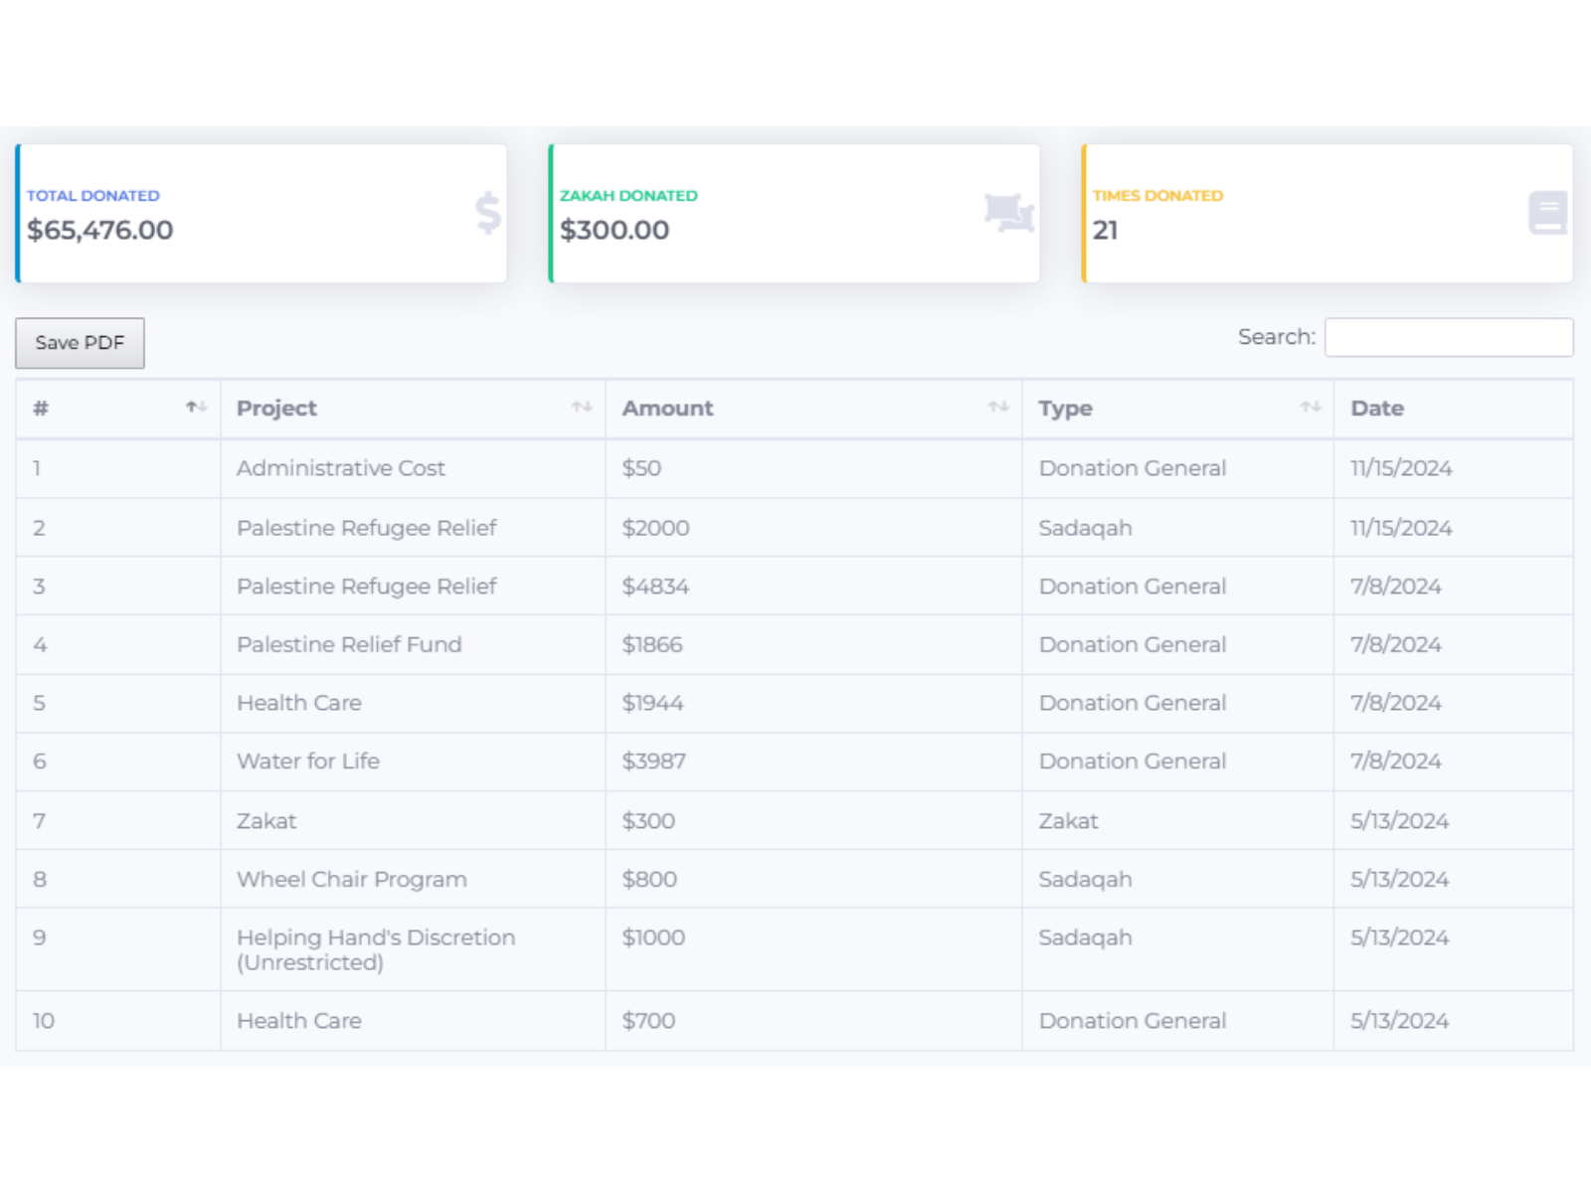Click the Date column header

(1453, 409)
